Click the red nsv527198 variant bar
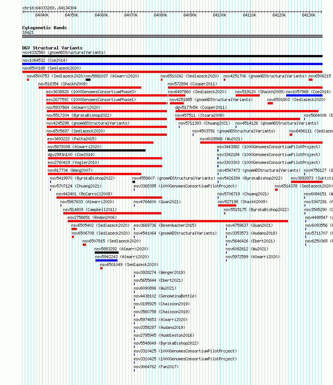Image resolution: width=333 pixels, height=385 pixels. [227, 205]
